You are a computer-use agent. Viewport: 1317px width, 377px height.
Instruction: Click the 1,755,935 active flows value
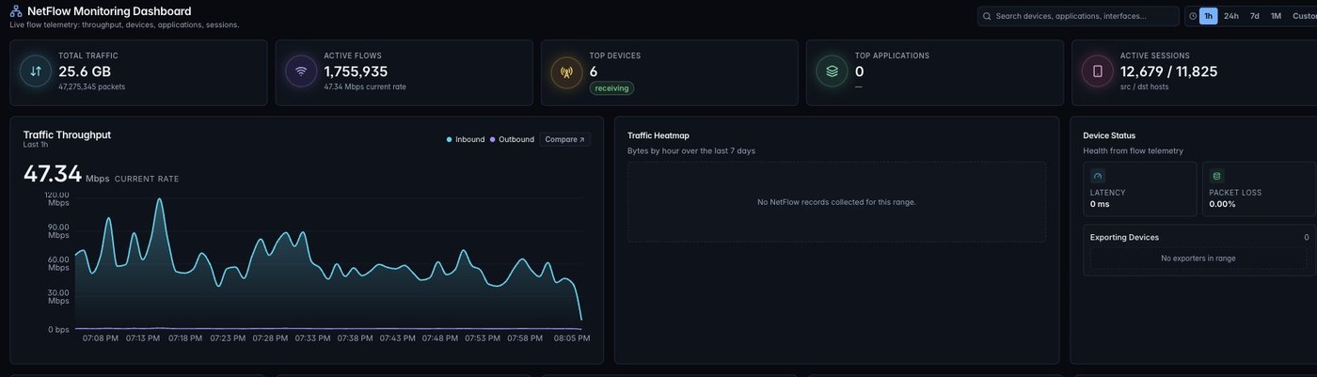click(356, 71)
